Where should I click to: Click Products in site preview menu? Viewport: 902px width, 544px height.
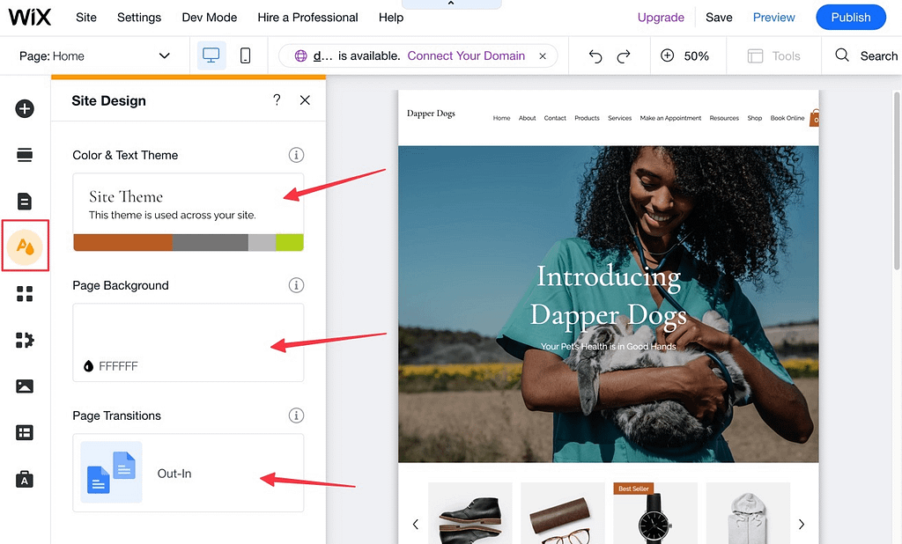587,118
